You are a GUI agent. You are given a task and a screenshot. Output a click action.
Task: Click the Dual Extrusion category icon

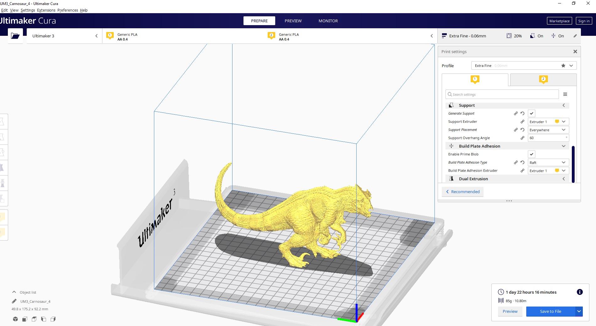[x=451, y=179]
